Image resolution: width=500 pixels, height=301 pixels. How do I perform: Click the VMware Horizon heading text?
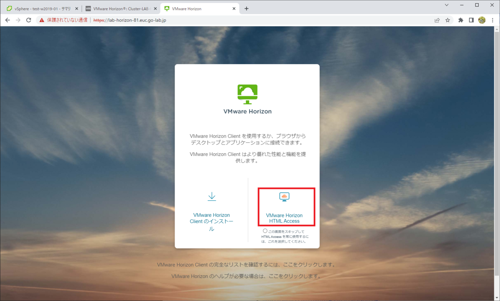coord(247,112)
